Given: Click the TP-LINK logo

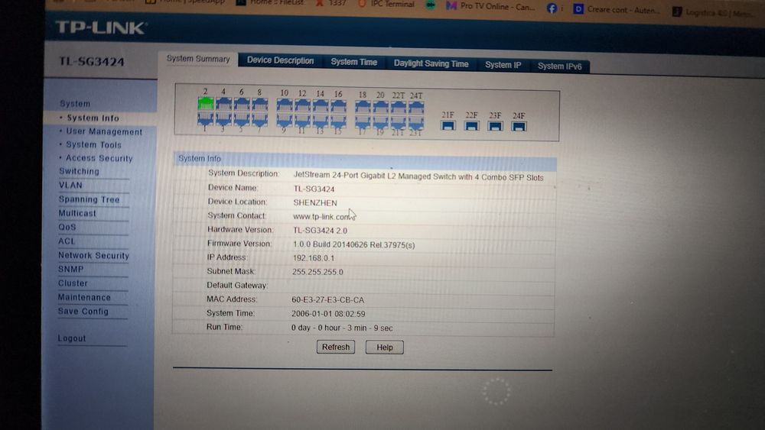Looking at the screenshot, I should coord(100,27).
